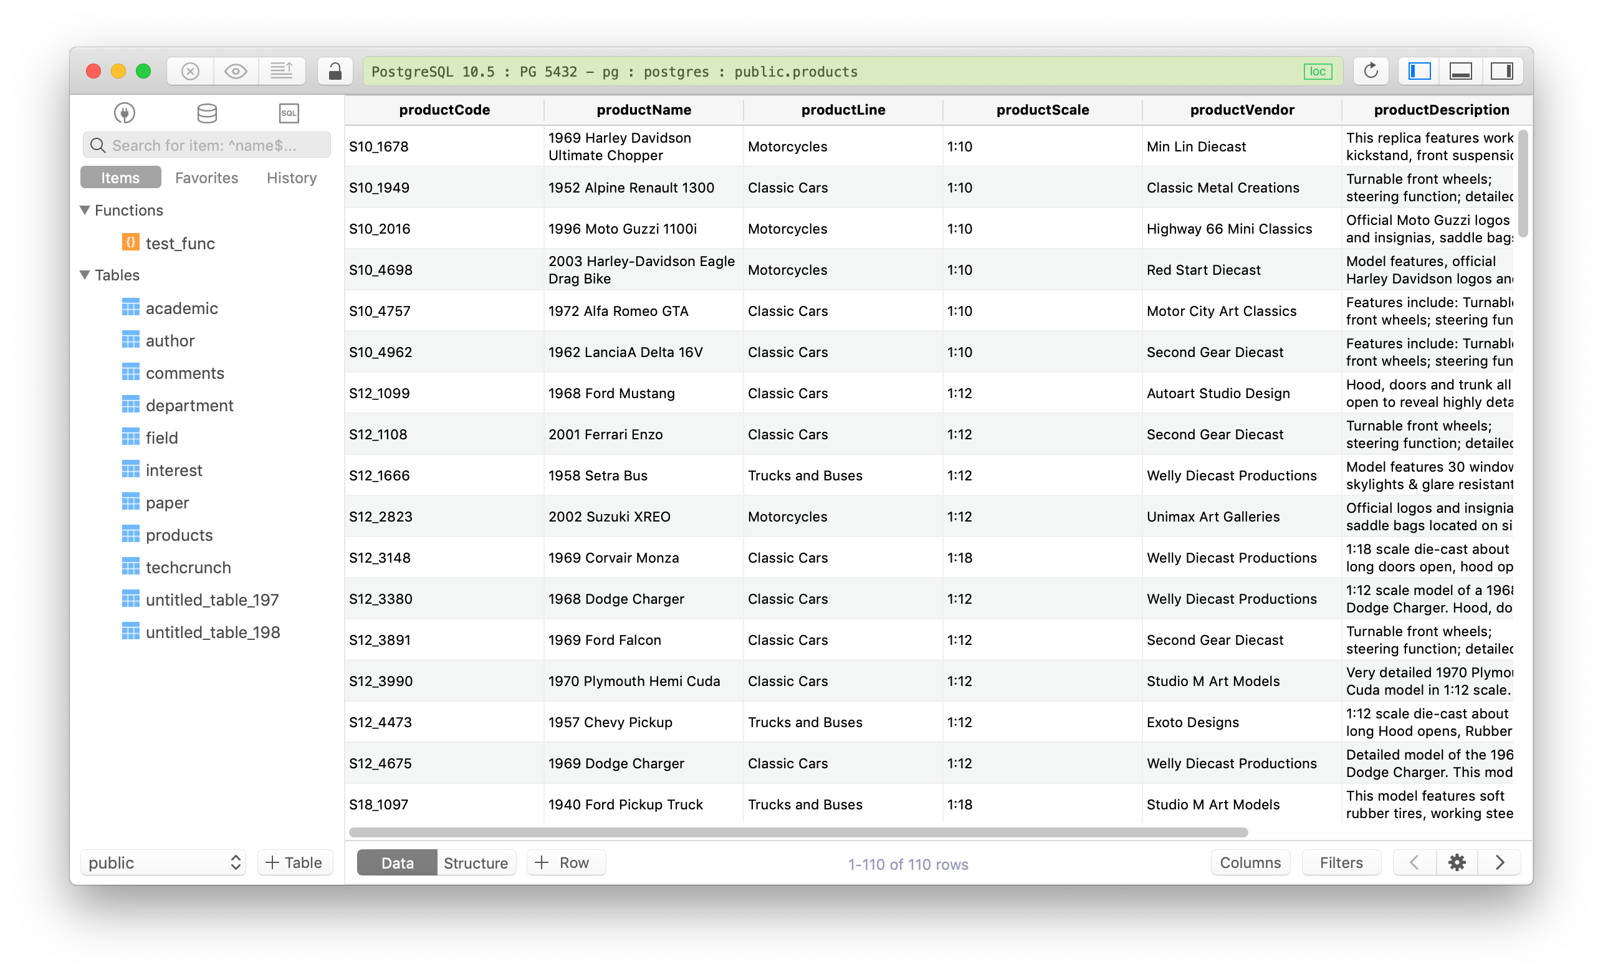Open the gear settings menu
The height and width of the screenshot is (977, 1603).
click(x=1457, y=862)
